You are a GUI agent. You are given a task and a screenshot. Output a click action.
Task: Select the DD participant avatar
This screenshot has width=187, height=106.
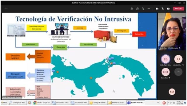tap(165, 72)
